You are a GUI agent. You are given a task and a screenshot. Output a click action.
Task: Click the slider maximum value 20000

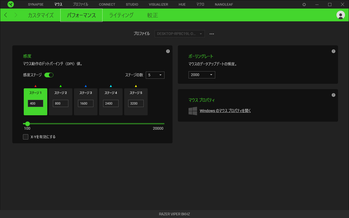[x=158, y=128]
